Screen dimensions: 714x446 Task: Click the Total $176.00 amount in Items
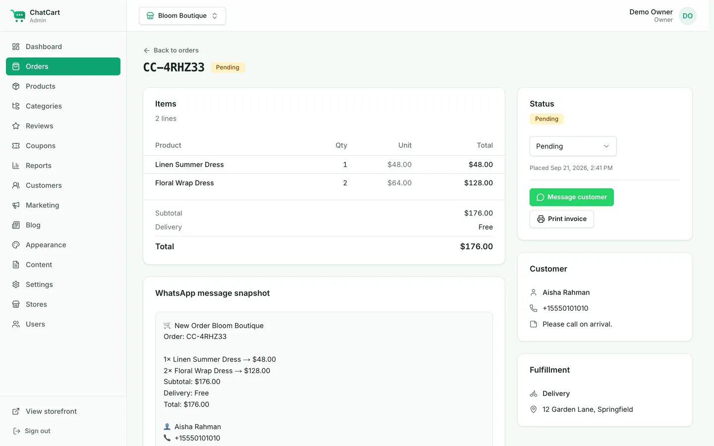click(x=476, y=247)
